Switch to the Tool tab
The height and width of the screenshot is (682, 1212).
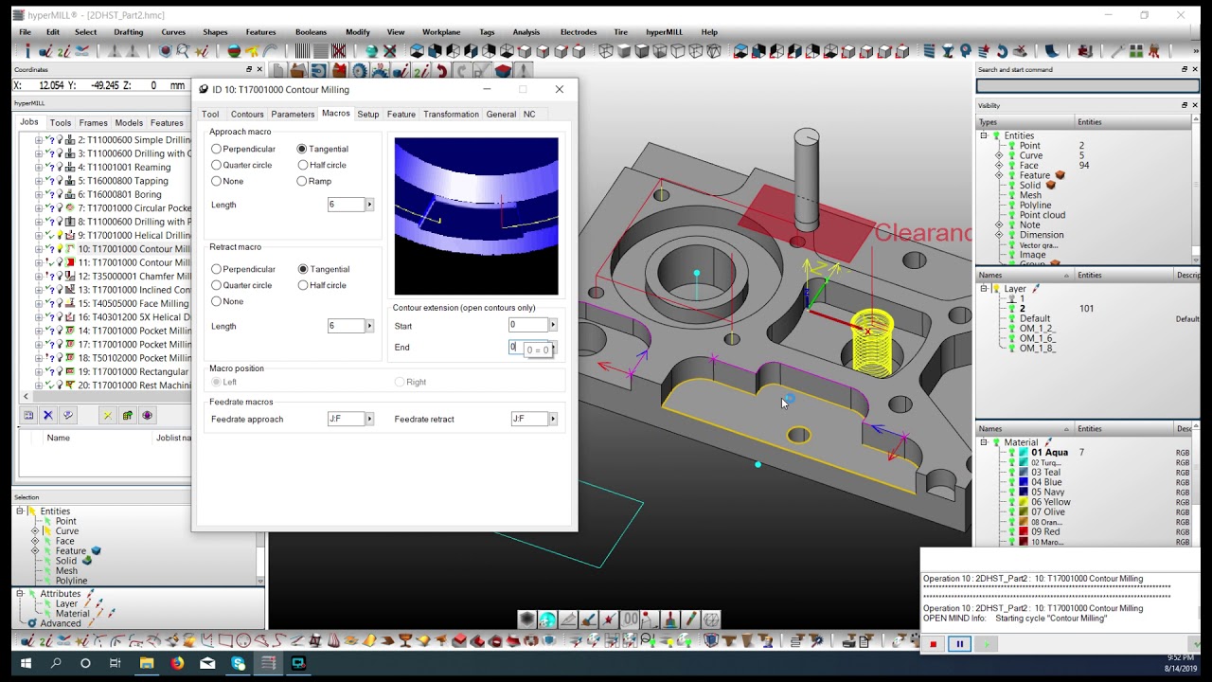pos(210,114)
